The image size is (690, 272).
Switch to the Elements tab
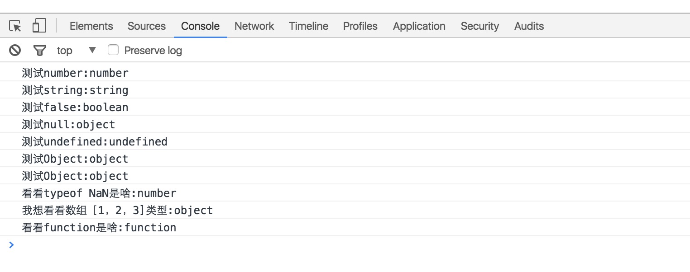(91, 26)
